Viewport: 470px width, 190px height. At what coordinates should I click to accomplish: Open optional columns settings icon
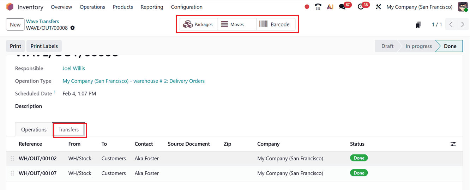pyautogui.click(x=453, y=144)
